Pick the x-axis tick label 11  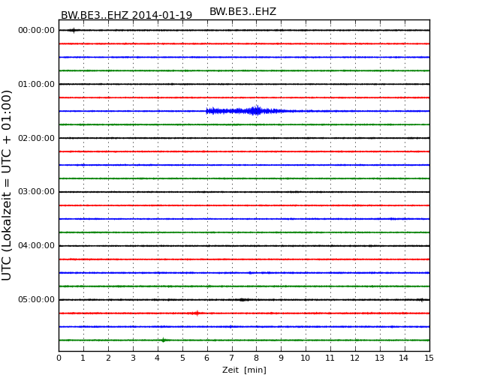pos(330,358)
